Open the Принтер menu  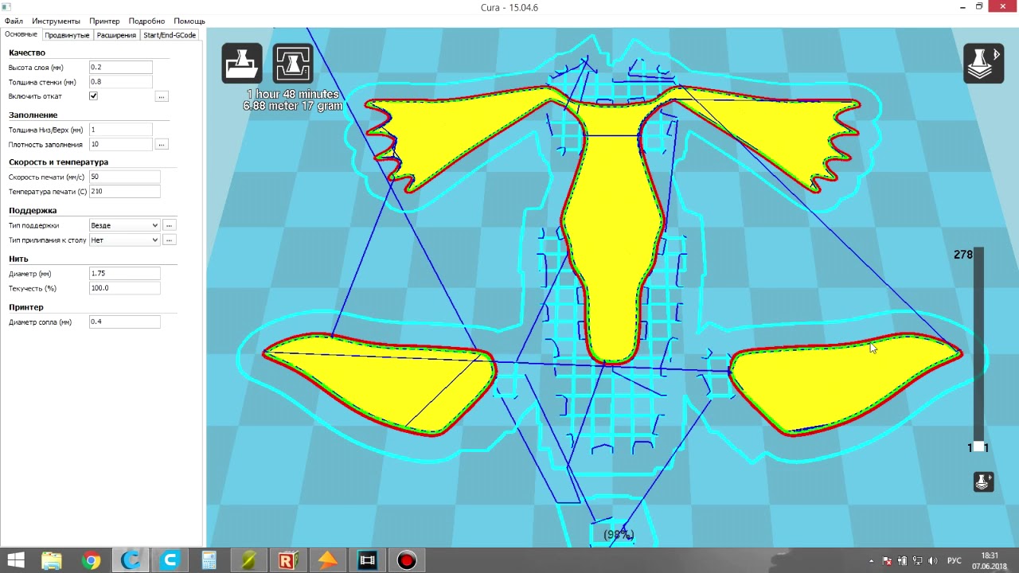[104, 21]
